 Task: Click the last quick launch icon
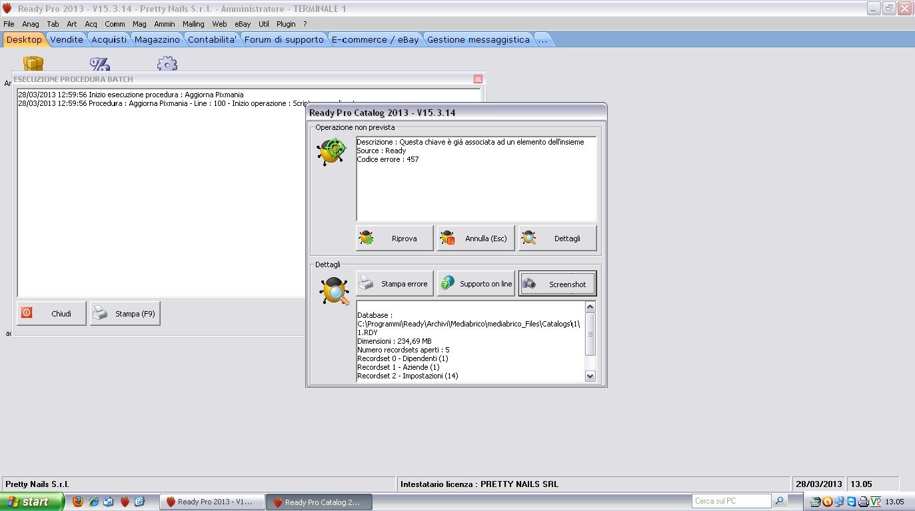[139, 502]
